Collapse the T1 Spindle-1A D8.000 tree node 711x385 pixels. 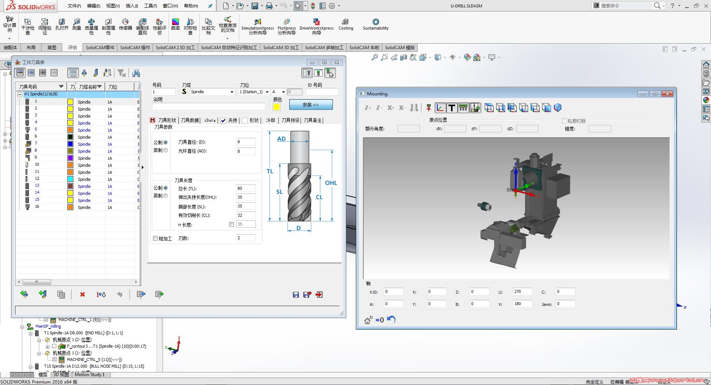[x=31, y=333]
